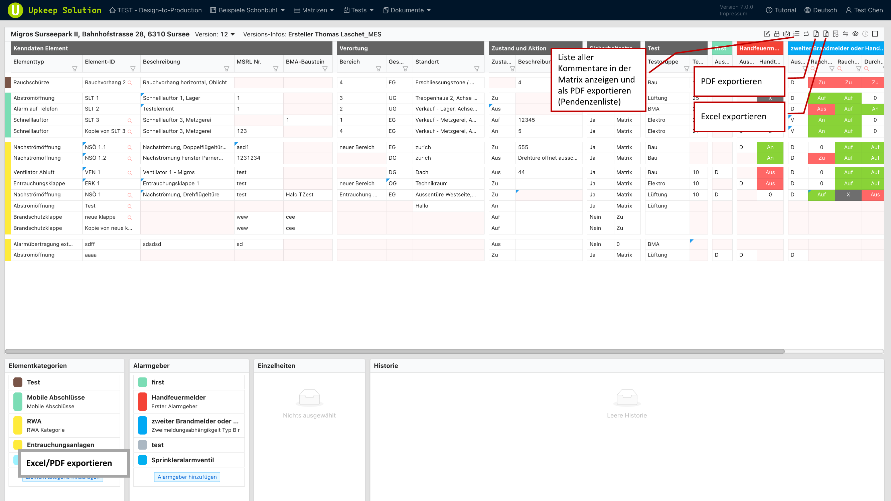Open the Matrizen menu
The image size is (891, 501).
(x=314, y=10)
